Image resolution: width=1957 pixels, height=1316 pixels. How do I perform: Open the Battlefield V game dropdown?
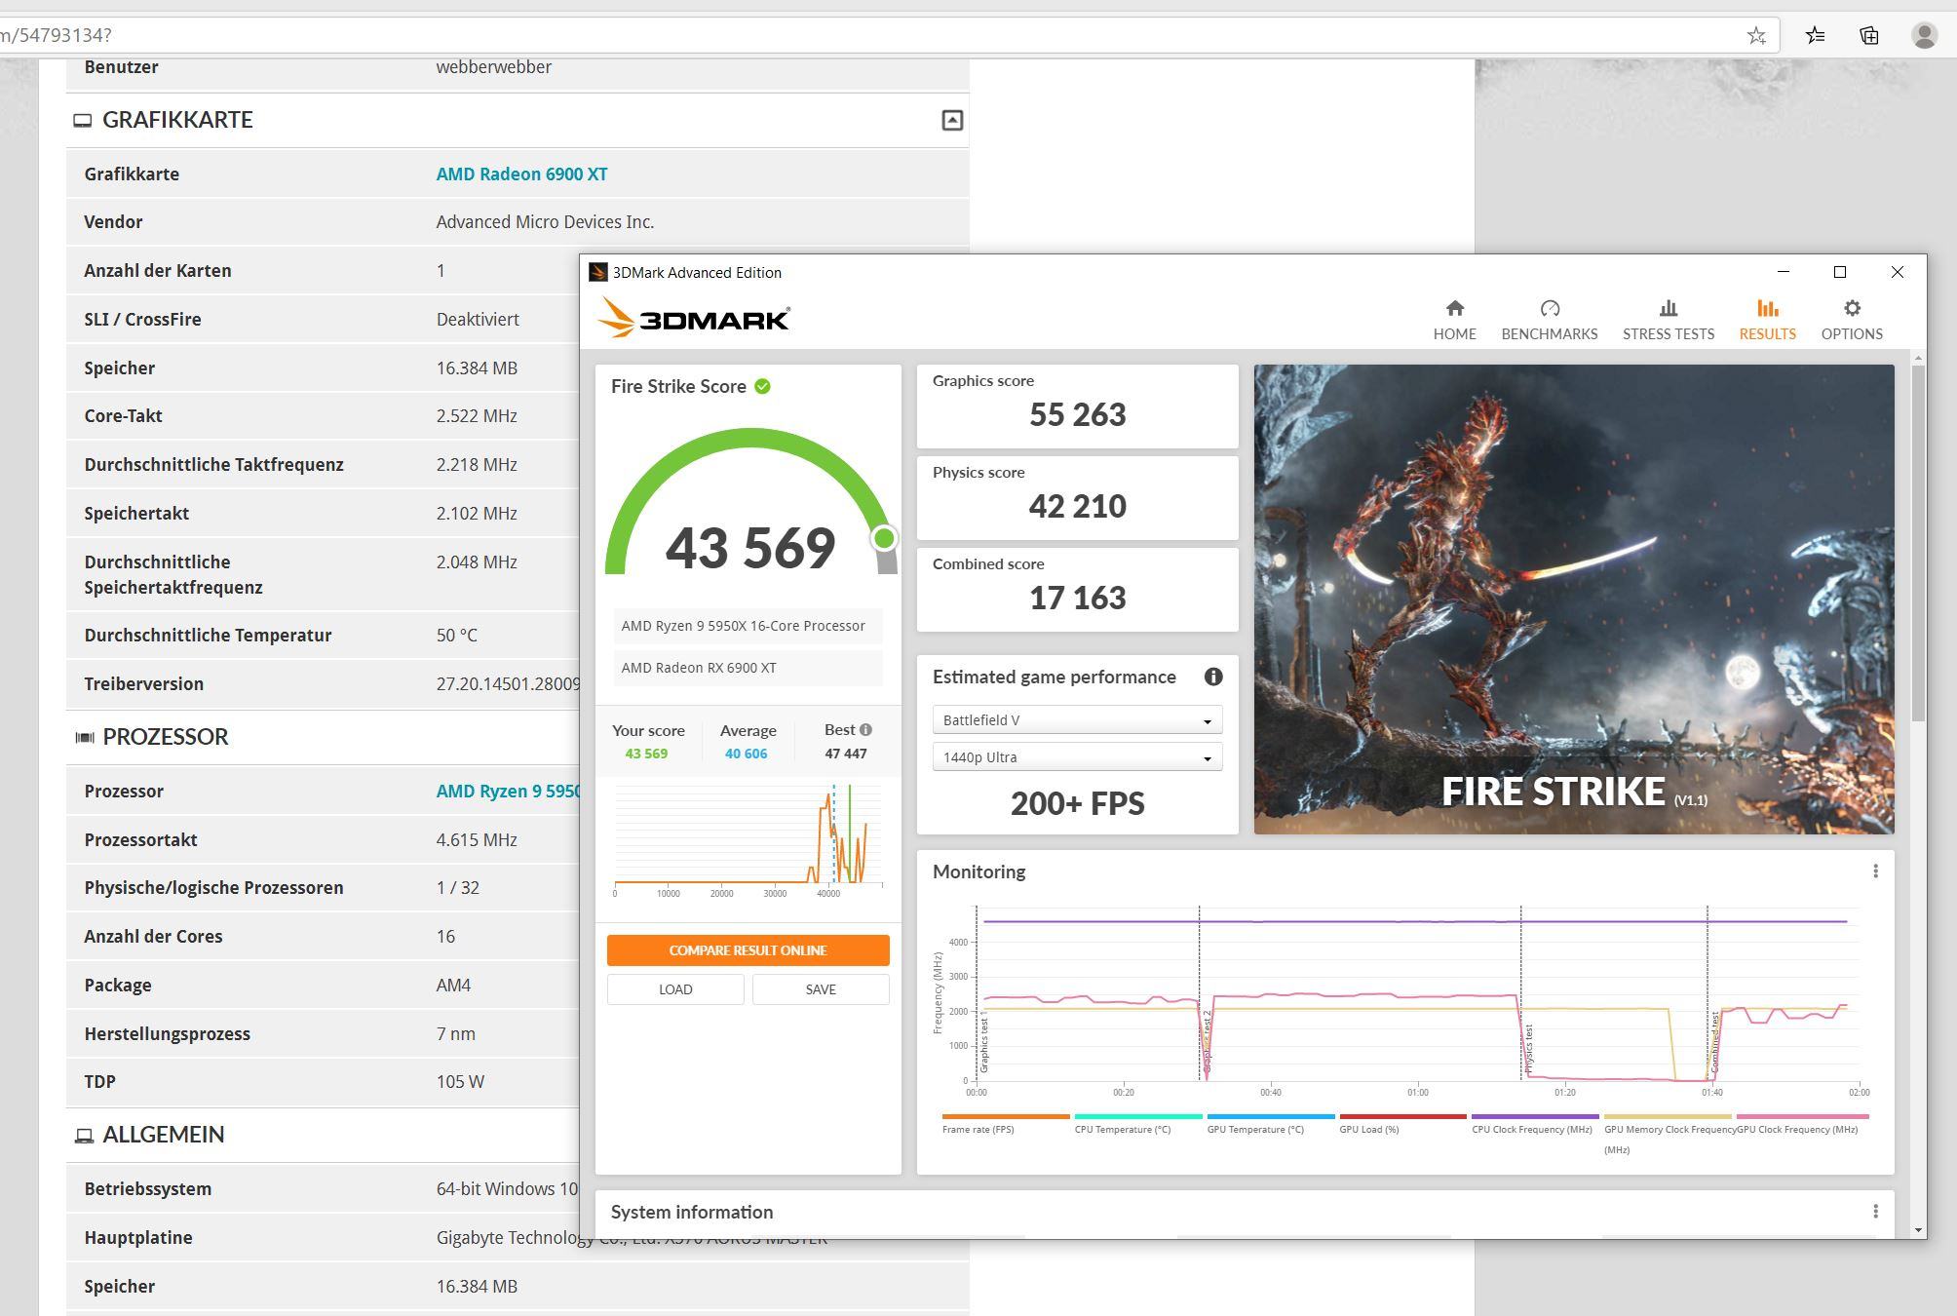pyautogui.click(x=1077, y=720)
